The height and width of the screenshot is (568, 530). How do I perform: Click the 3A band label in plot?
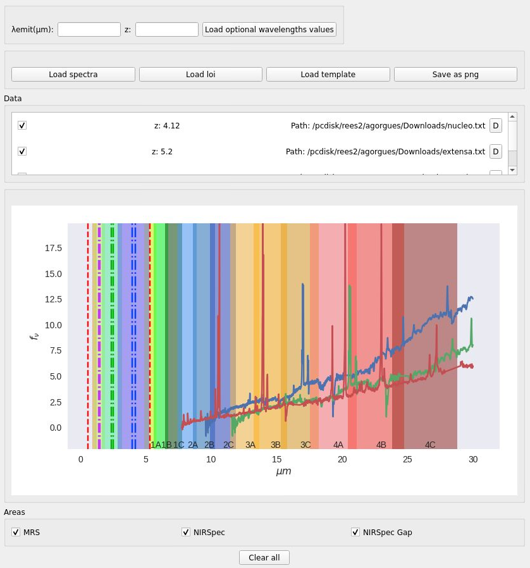[250, 445]
